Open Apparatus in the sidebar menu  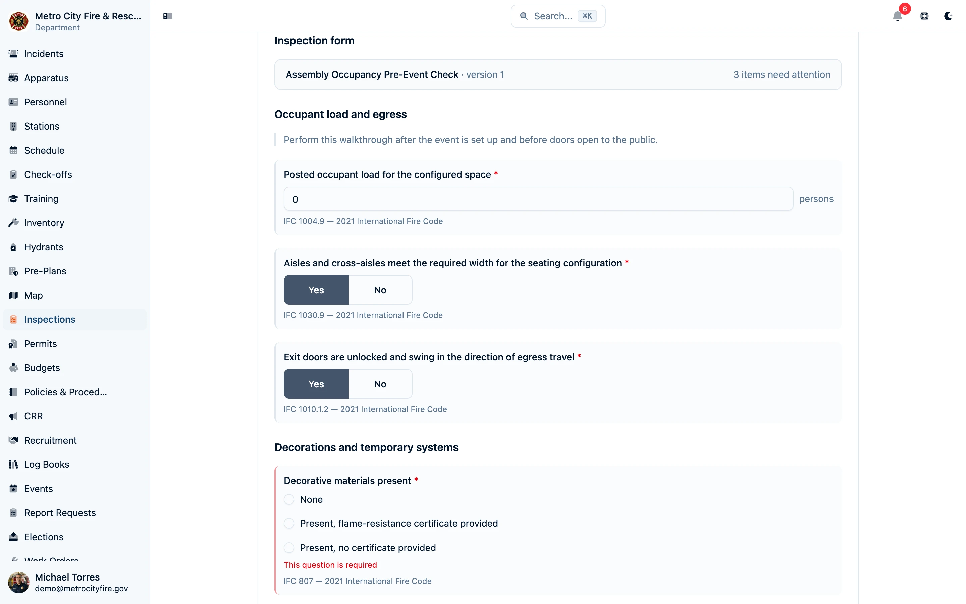(75, 78)
